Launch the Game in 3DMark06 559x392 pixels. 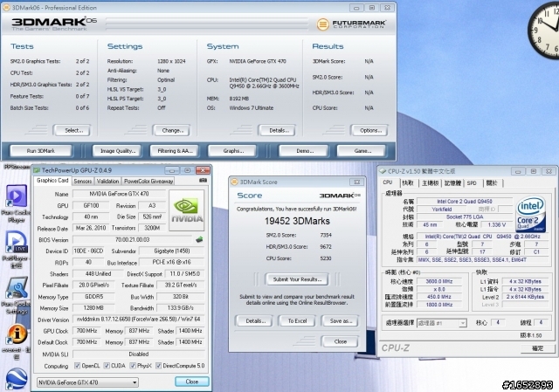[362, 151]
